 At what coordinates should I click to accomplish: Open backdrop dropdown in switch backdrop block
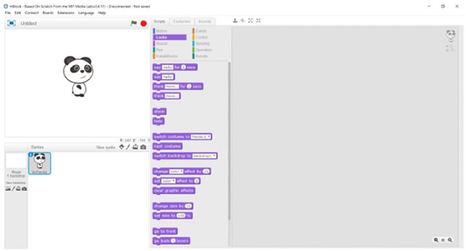pos(204,156)
